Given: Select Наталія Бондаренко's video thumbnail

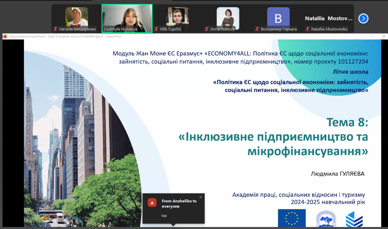Looking at the screenshot, I should tap(77, 18).
